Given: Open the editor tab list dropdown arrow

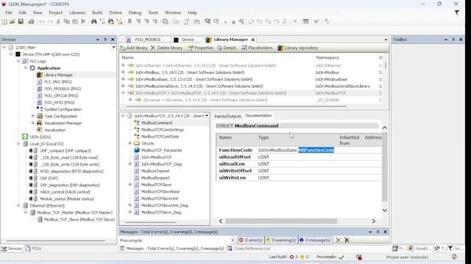Looking at the screenshot, I should 386,40.
